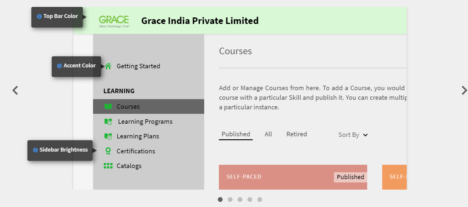Select the Published courses tab
Image resolution: width=468 pixels, height=207 pixels.
point(236,134)
